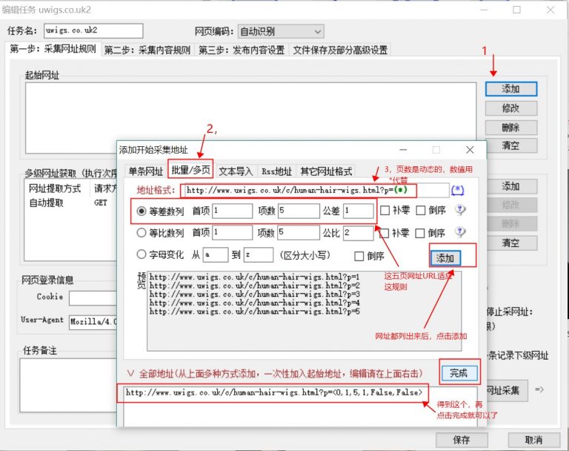569x451 pixels.
Task: Open 网页编码 自动识别 dropdown
Action: [x=281, y=32]
